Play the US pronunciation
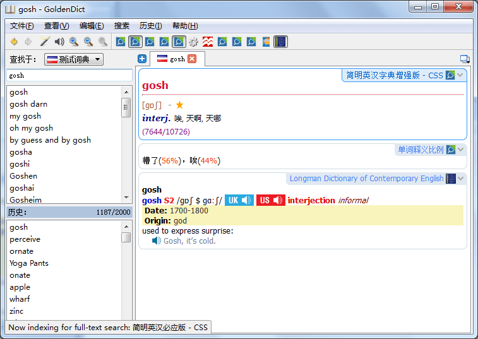The image size is (478, 339). (271, 200)
